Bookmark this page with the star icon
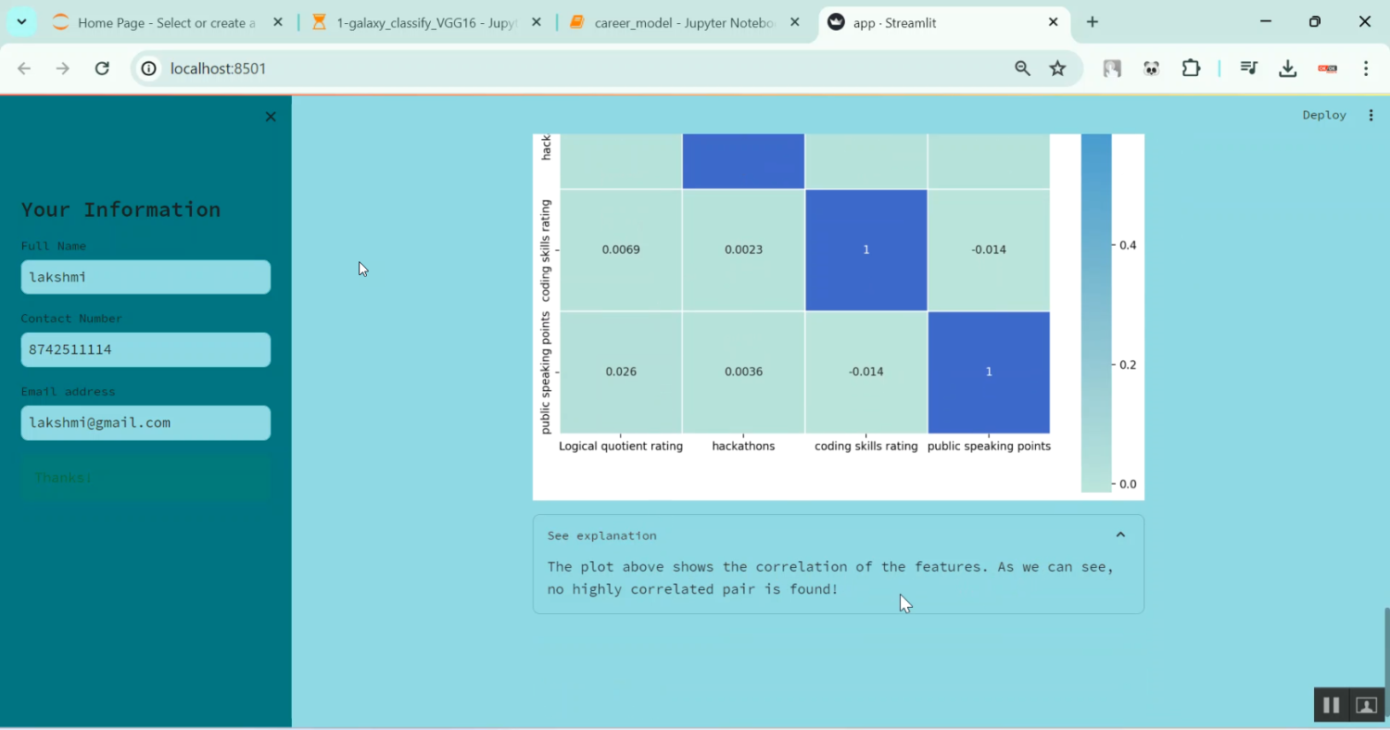Image resolution: width=1390 pixels, height=730 pixels. point(1057,68)
